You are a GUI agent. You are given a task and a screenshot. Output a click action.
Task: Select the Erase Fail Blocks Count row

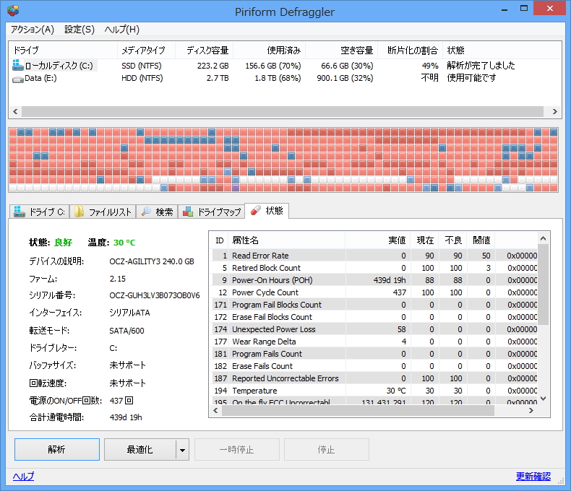374,317
